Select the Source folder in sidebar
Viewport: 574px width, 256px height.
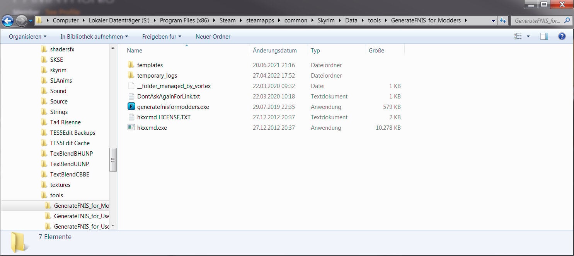point(55,101)
